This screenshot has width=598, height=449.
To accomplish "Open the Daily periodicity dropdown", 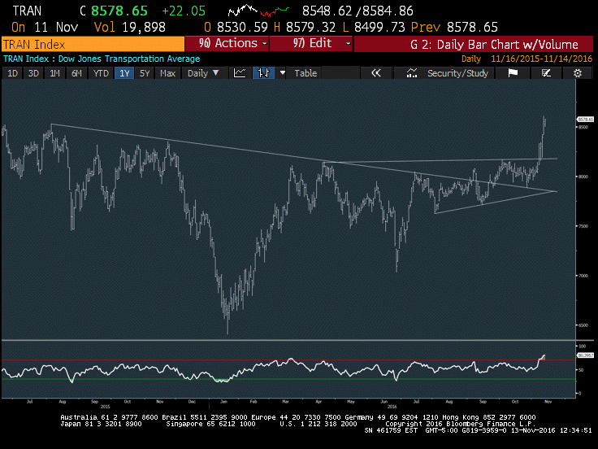I will click(203, 73).
